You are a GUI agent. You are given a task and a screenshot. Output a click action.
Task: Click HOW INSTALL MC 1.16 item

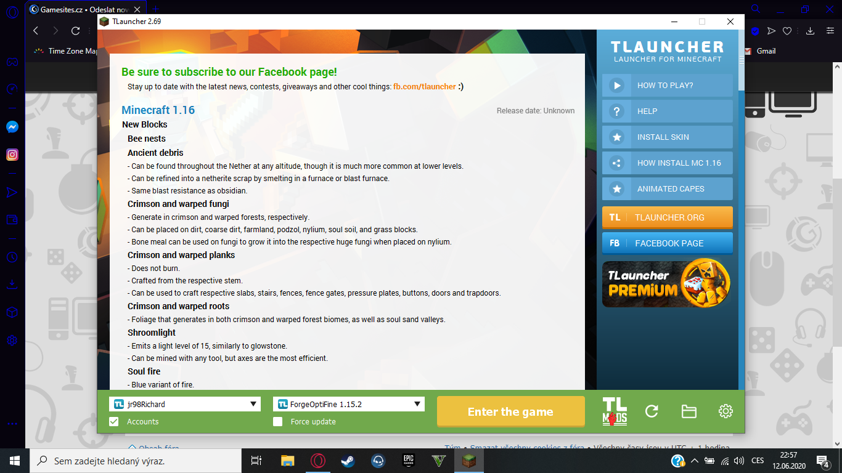click(667, 163)
